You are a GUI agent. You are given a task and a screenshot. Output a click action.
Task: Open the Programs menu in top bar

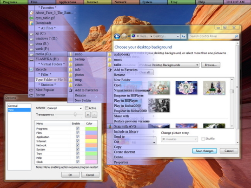(14, 2)
